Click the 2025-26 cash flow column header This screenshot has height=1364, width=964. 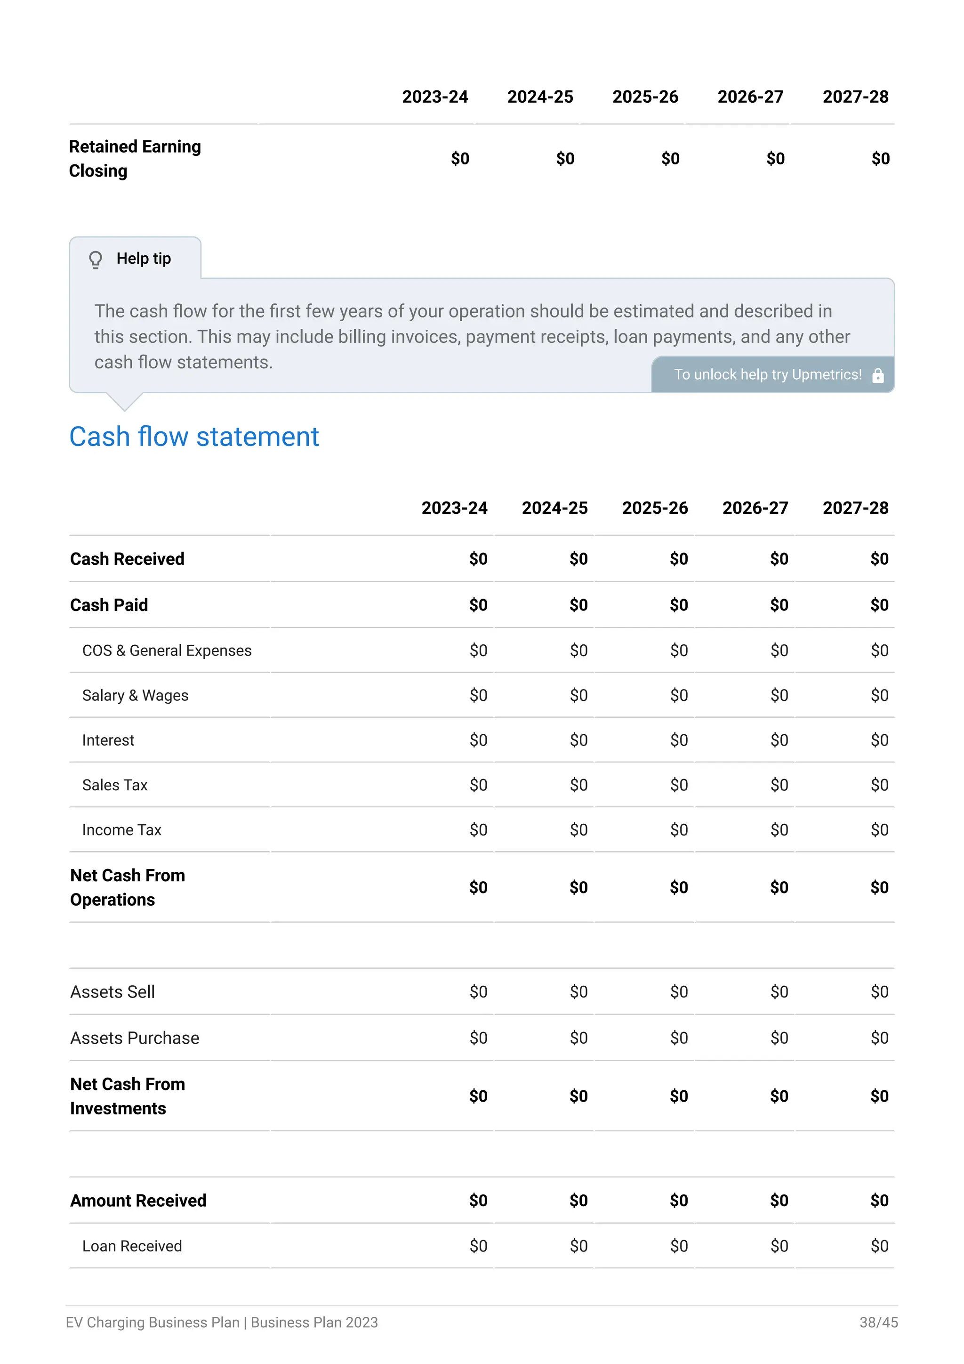(655, 508)
